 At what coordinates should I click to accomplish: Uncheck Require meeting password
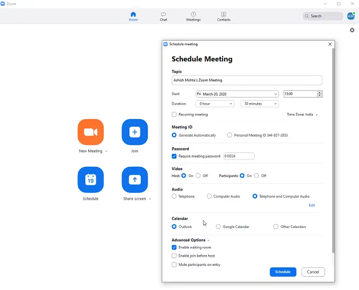(x=174, y=156)
